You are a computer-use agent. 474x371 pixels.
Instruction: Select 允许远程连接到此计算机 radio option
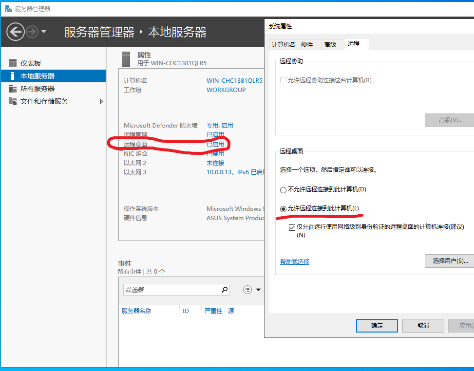(x=283, y=208)
